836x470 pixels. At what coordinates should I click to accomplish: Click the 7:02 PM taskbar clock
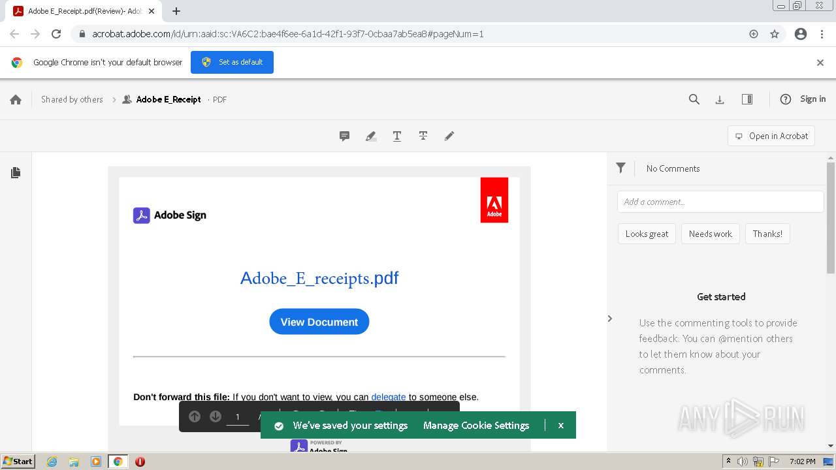(802, 462)
